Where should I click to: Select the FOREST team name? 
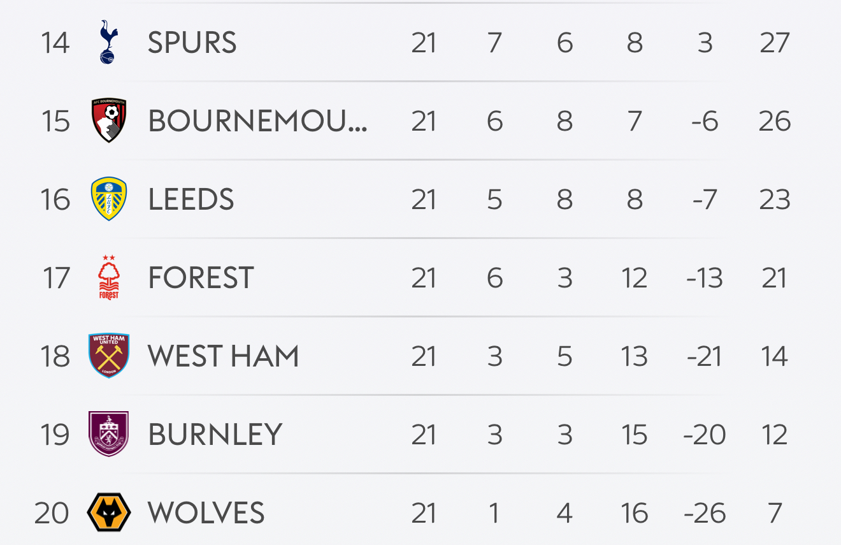[x=201, y=278]
